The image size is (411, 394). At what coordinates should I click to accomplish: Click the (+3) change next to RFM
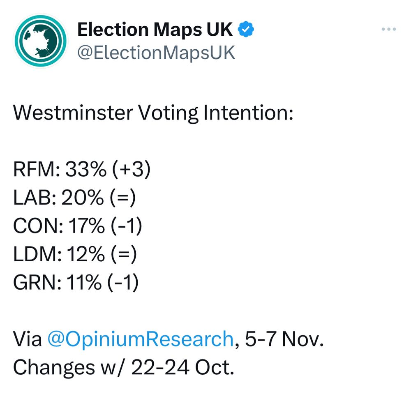pos(130,170)
